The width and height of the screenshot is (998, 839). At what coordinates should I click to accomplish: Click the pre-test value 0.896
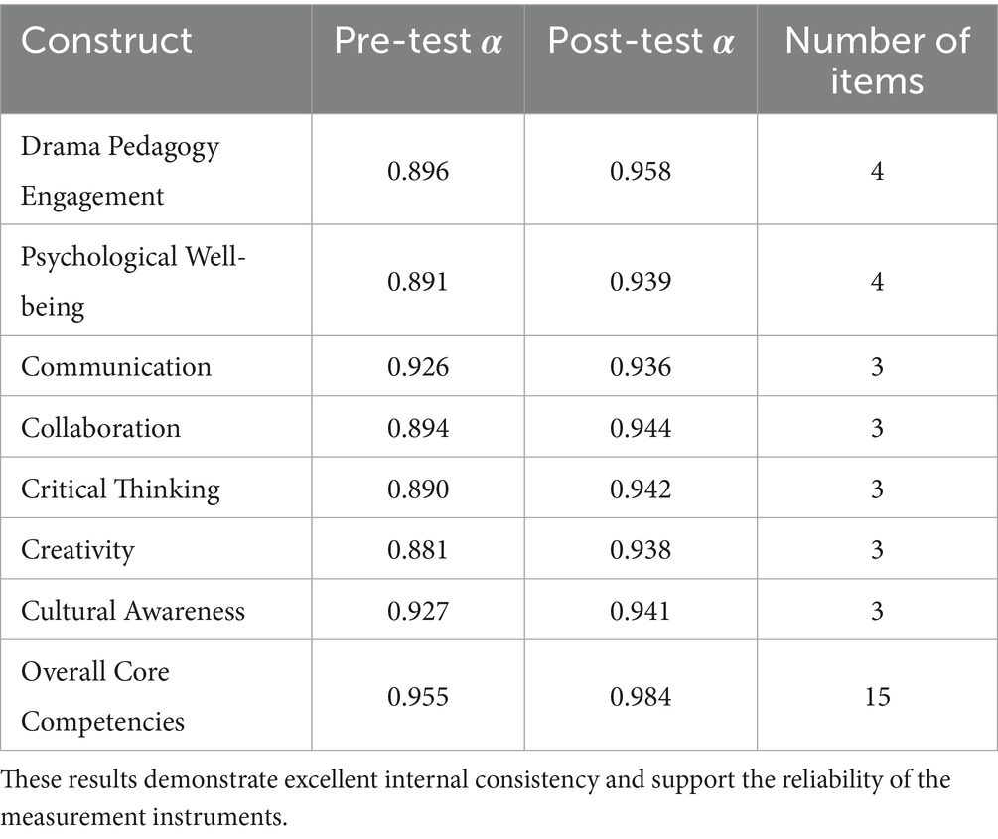click(x=418, y=172)
